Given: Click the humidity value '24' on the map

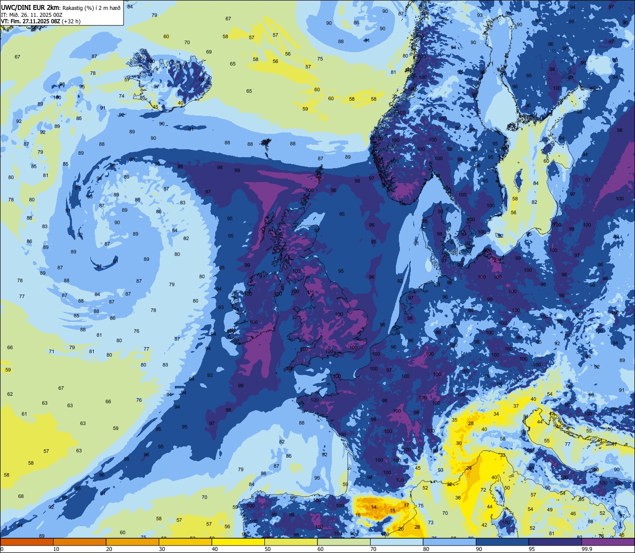Looking at the screenshot, I should (469, 468).
